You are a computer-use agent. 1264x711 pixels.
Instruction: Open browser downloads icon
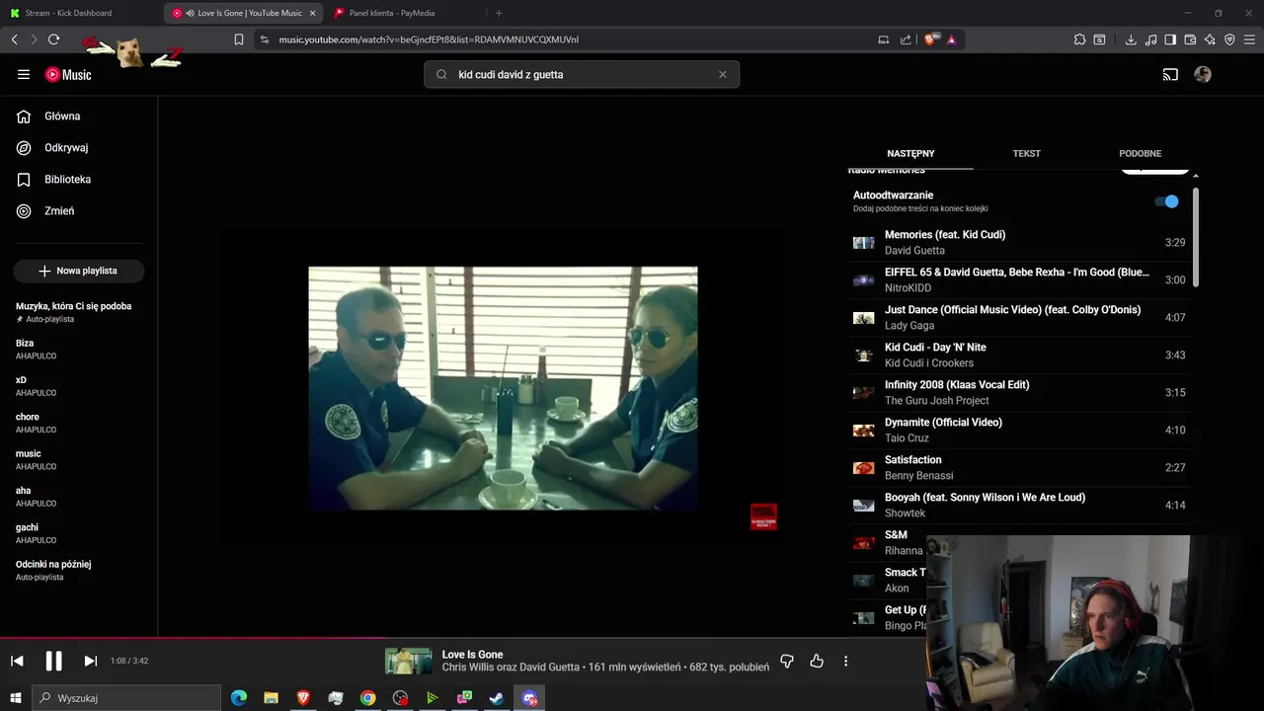click(x=1131, y=39)
